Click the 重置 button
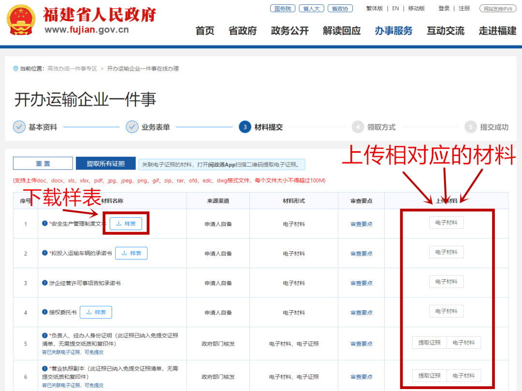522x391 pixels. coord(43,163)
